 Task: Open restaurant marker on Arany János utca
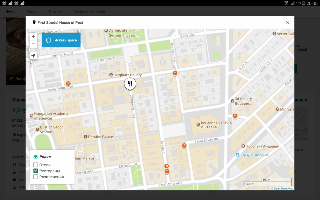68,84
